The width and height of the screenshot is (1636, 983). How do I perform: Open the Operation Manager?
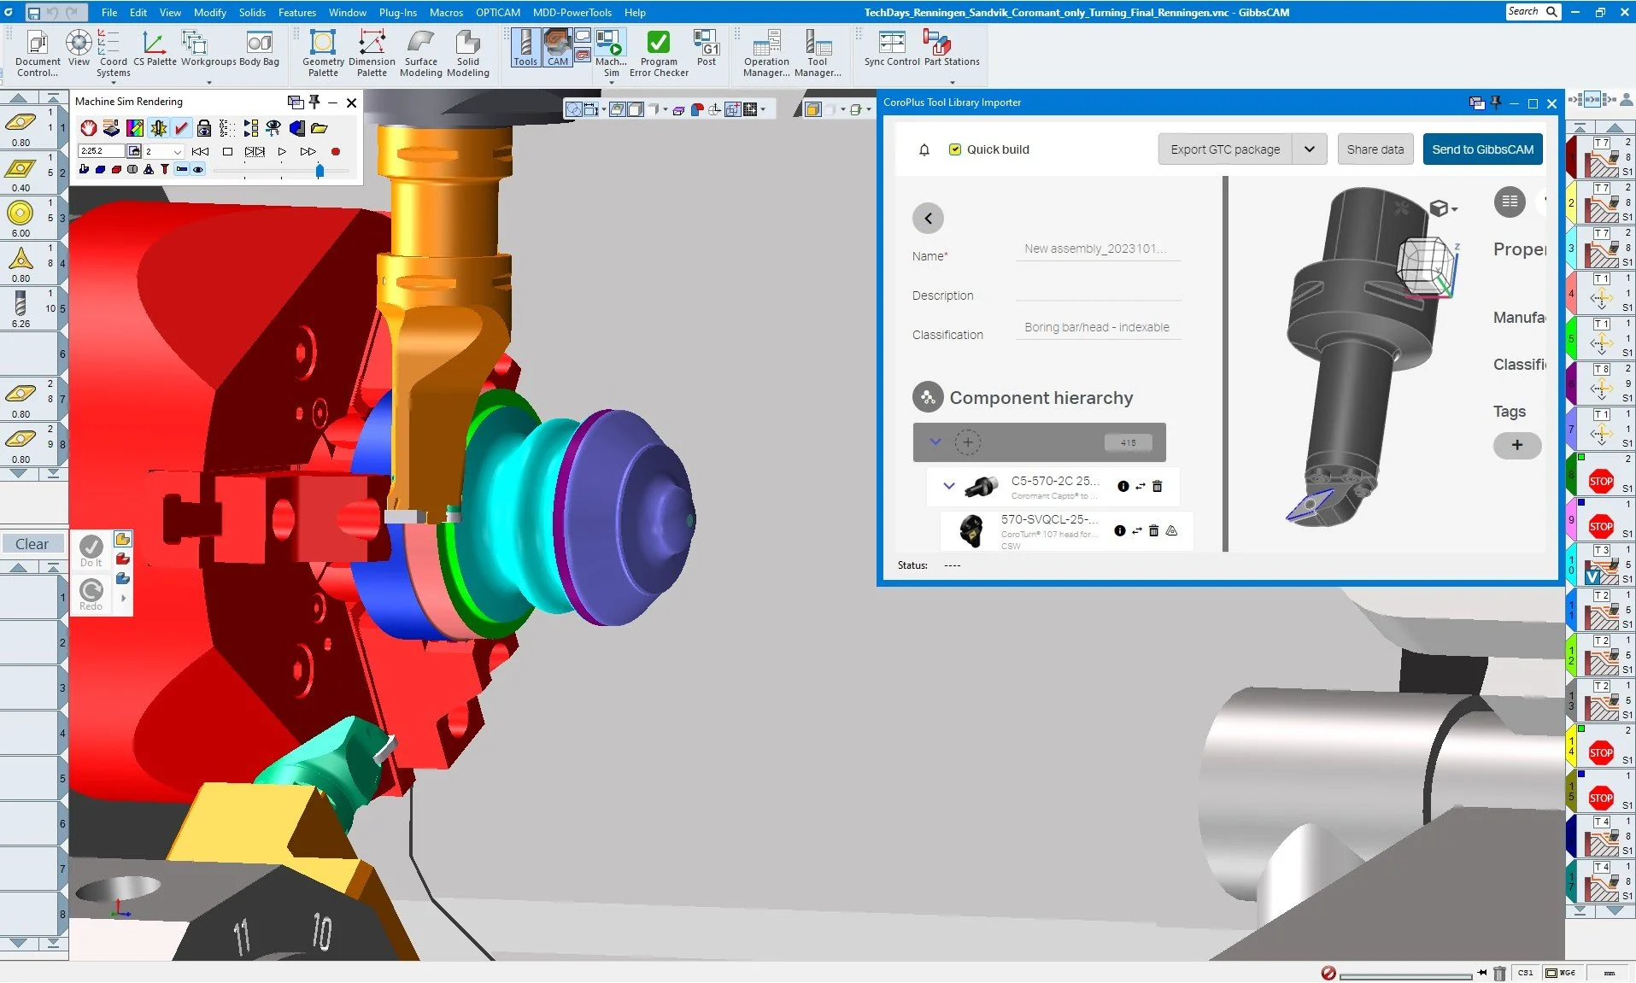pyautogui.click(x=765, y=50)
